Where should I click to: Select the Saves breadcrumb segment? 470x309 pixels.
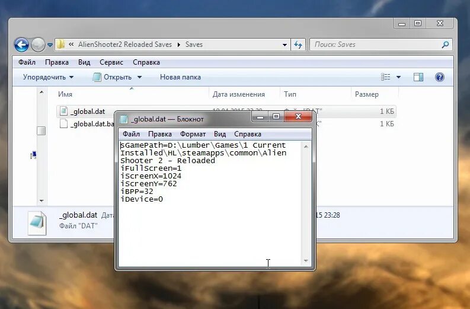194,44
